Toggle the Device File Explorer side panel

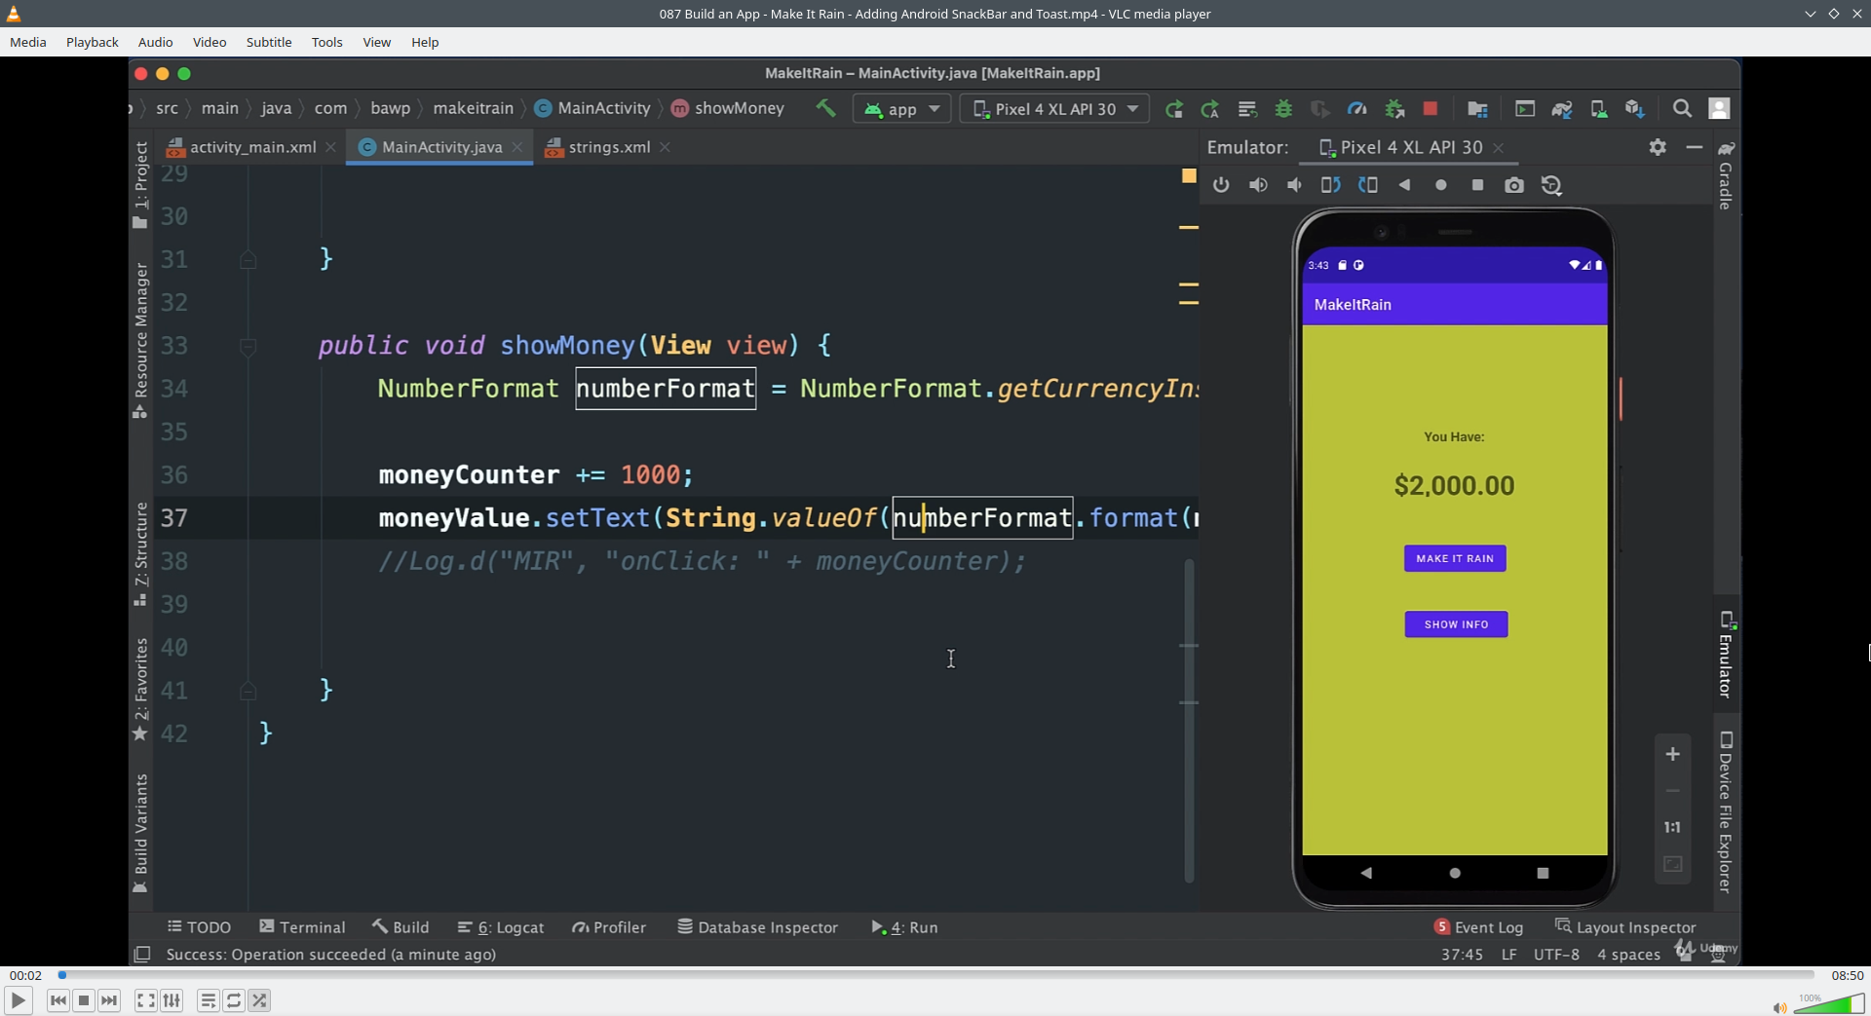tap(1726, 812)
